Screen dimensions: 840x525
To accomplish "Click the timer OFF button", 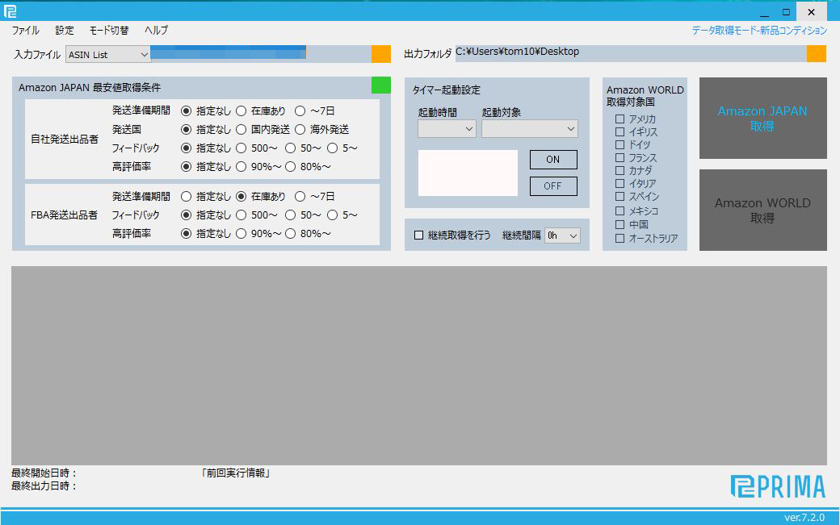I will coord(552,186).
